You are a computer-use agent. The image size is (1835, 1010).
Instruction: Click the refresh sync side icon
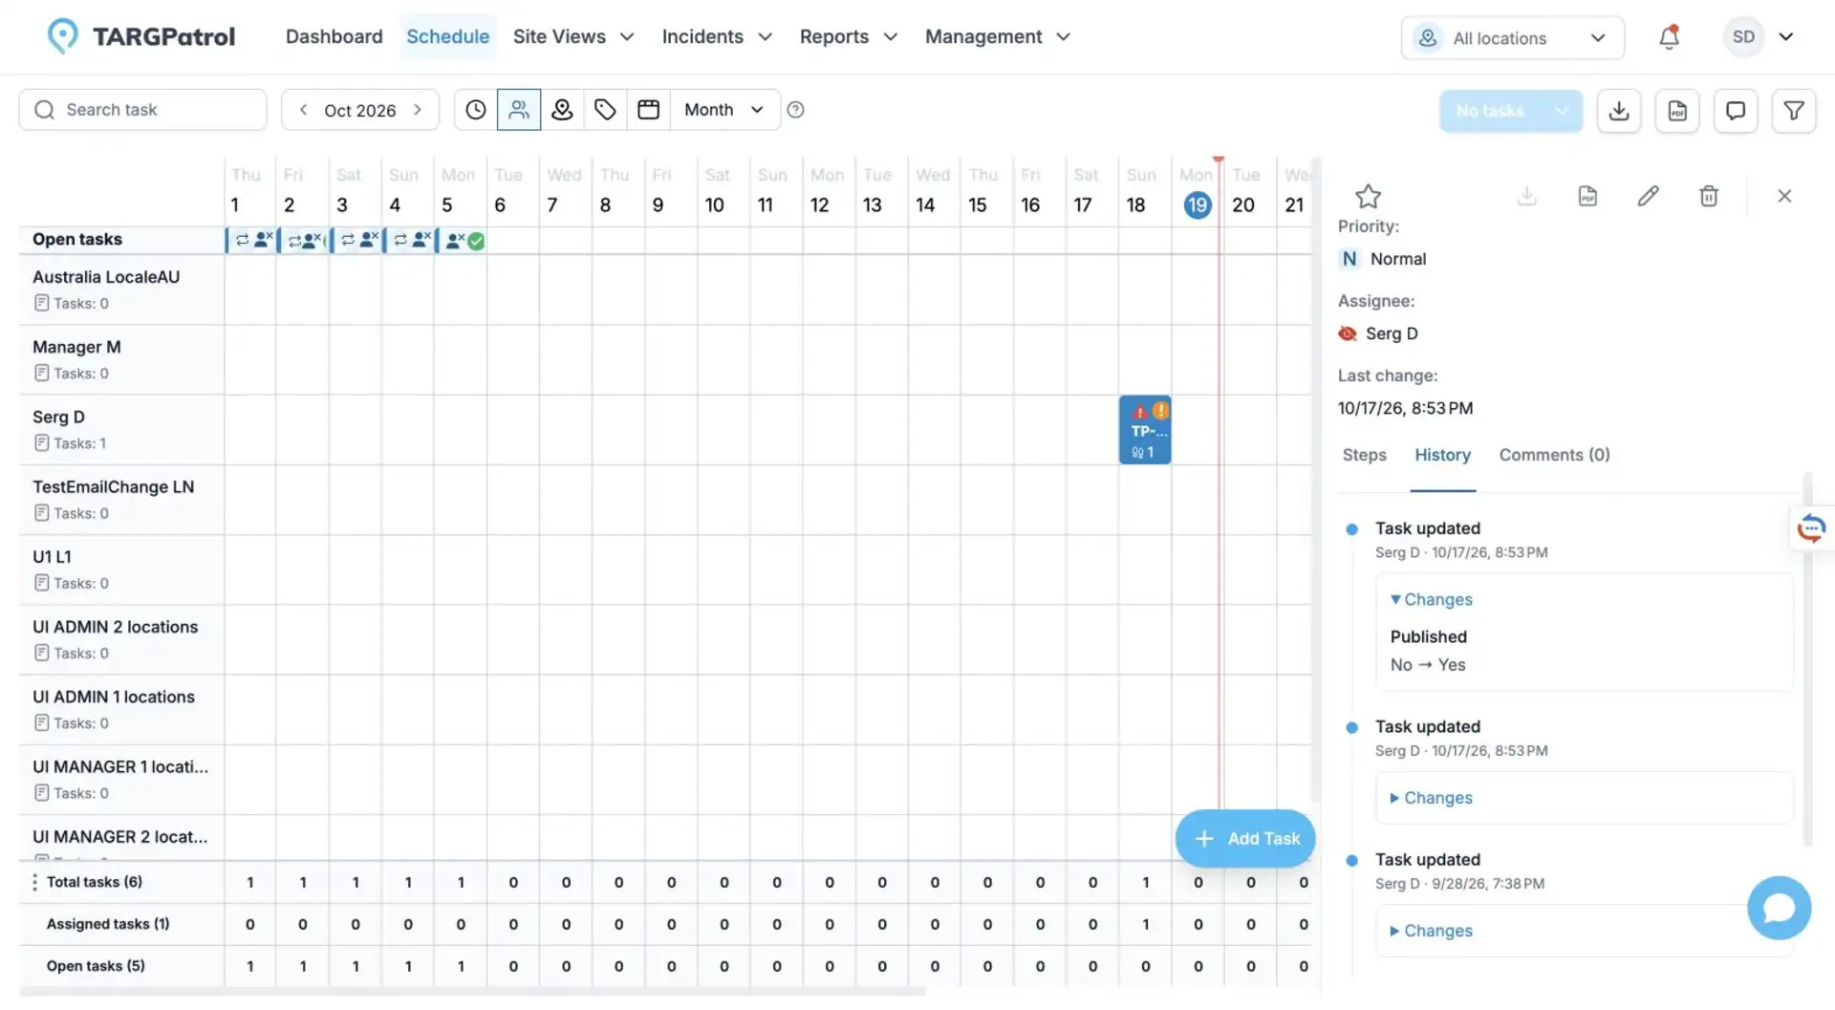pyautogui.click(x=1811, y=527)
